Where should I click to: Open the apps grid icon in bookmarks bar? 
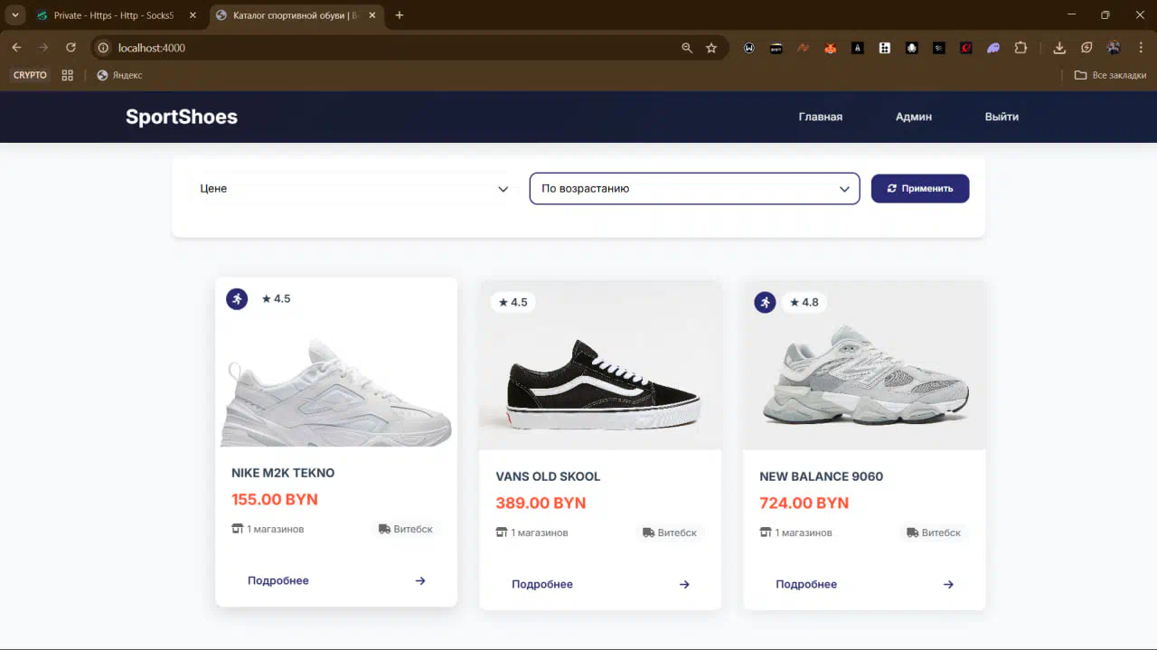[67, 75]
